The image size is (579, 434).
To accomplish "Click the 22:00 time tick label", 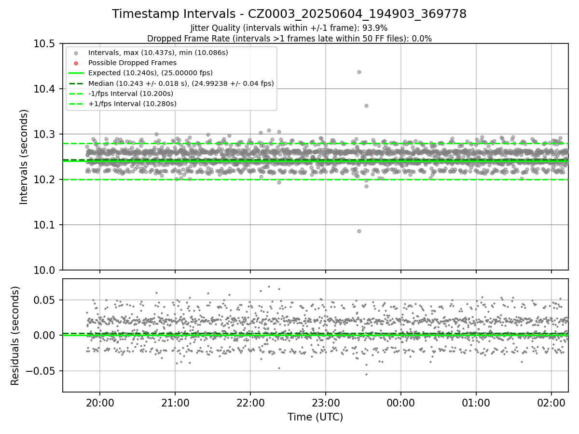I will [x=250, y=402].
